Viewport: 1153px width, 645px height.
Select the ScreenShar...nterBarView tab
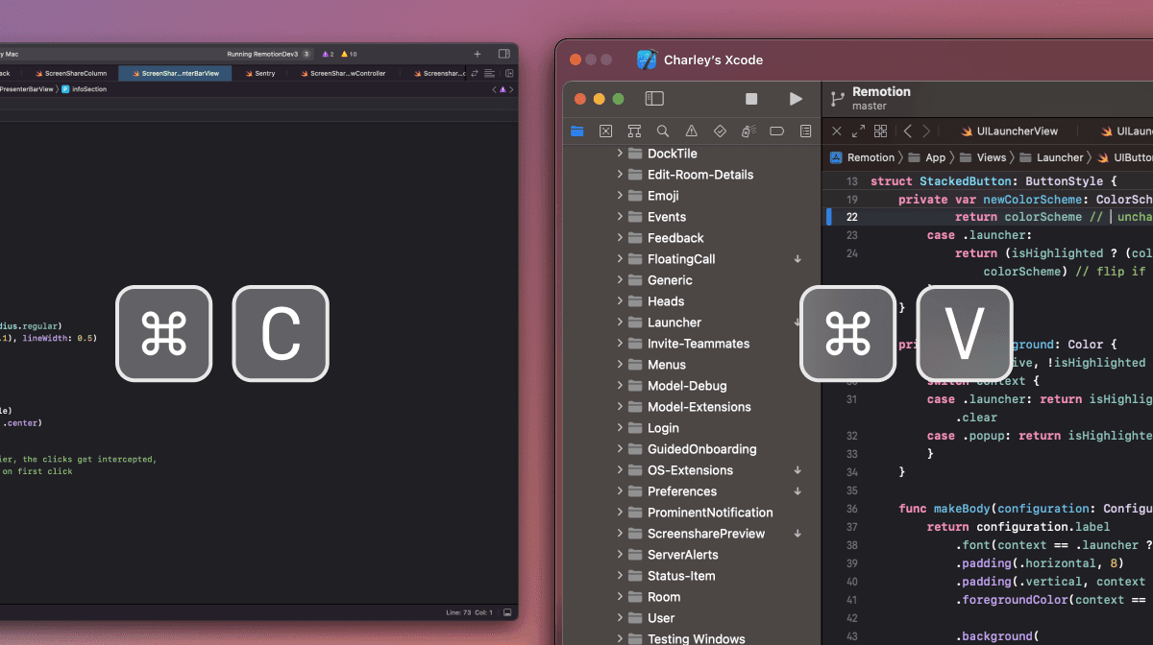(175, 73)
